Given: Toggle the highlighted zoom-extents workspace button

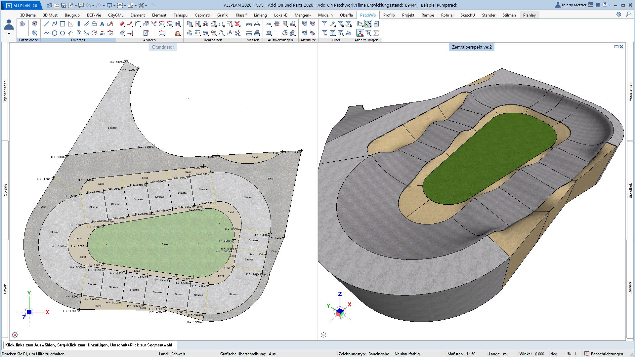Looking at the screenshot, I should coord(368,24).
